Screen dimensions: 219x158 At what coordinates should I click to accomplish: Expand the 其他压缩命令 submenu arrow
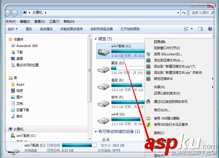pyautogui.click(x=213, y=79)
